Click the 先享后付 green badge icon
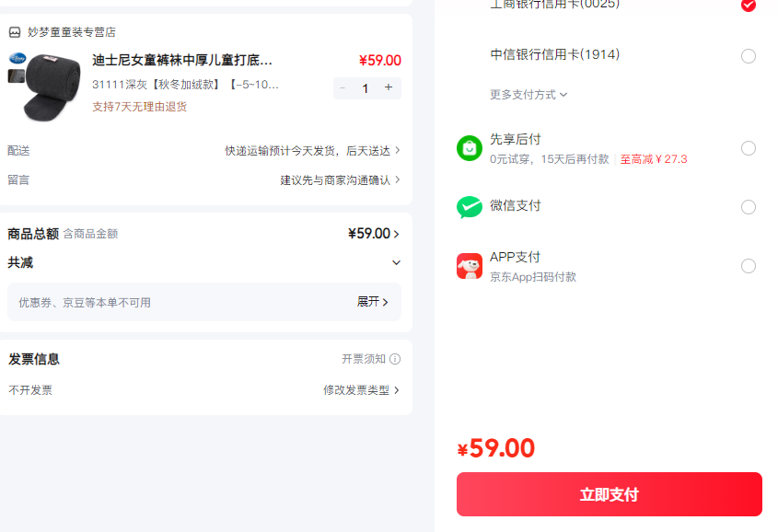 coord(470,145)
